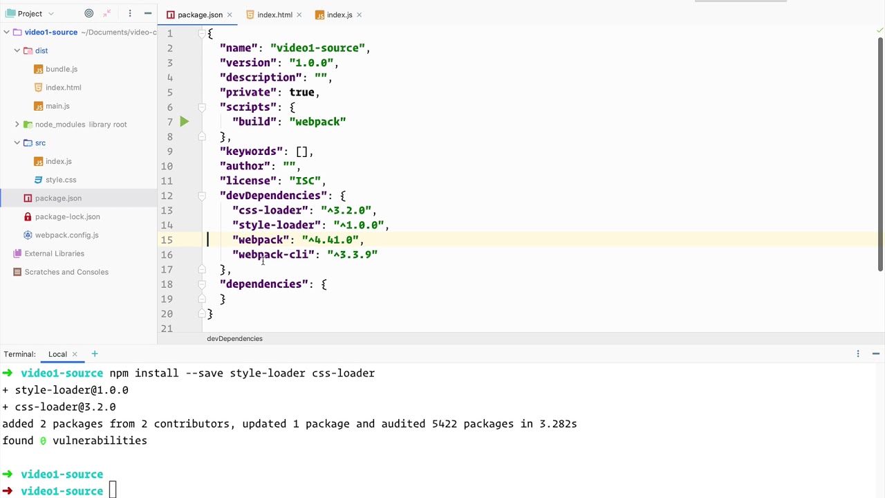Viewport: 885px width, 498px height.
Task: Click line number 18 in gutter
Action: 167,284
